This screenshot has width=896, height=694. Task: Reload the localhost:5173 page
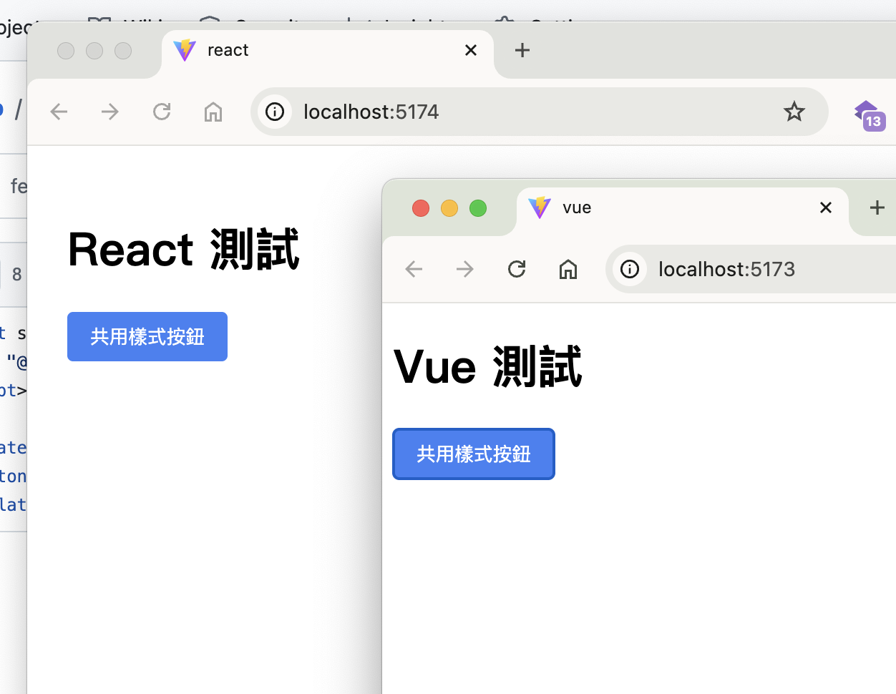tap(517, 269)
